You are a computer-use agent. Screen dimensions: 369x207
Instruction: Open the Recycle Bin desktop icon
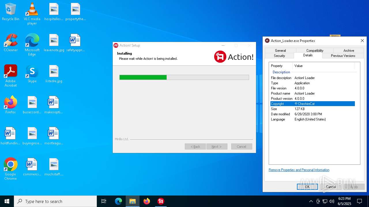pyautogui.click(x=11, y=12)
